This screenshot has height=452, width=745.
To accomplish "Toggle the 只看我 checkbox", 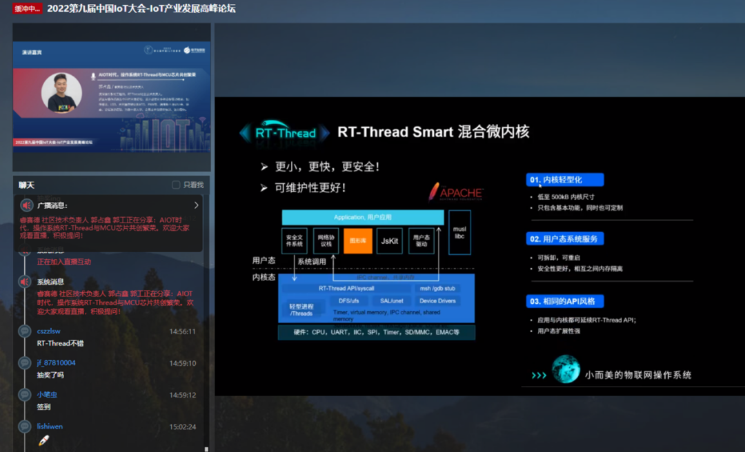I will tap(176, 185).
